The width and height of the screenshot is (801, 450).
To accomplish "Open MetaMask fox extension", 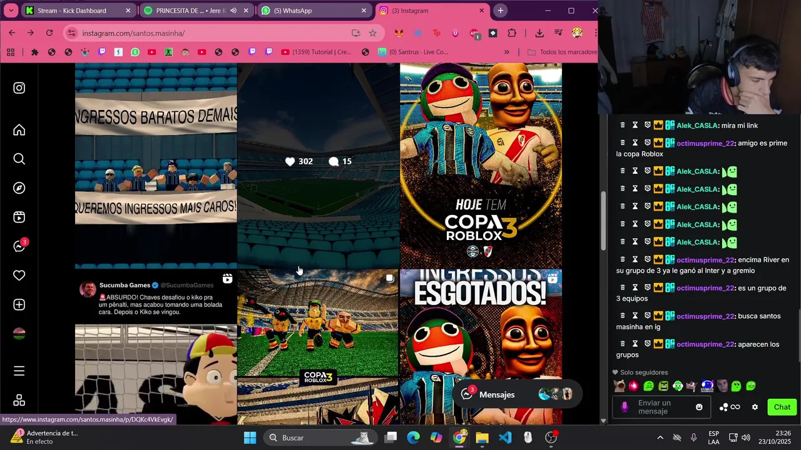I will coord(399,33).
